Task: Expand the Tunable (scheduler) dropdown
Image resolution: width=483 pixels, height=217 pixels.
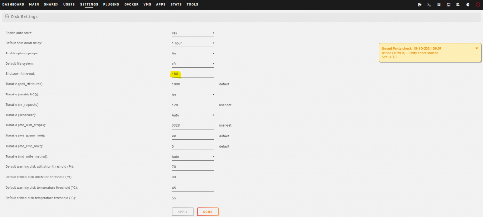Action: pos(193,115)
